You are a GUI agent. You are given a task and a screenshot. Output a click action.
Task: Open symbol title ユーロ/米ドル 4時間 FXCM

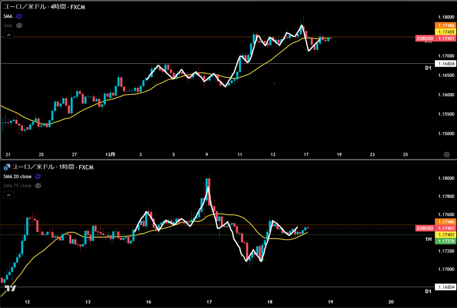click(44, 7)
